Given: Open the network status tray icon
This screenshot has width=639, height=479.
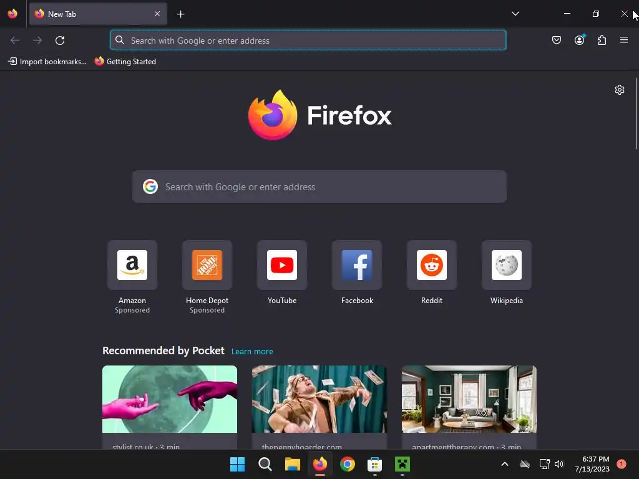Looking at the screenshot, I should [544, 464].
